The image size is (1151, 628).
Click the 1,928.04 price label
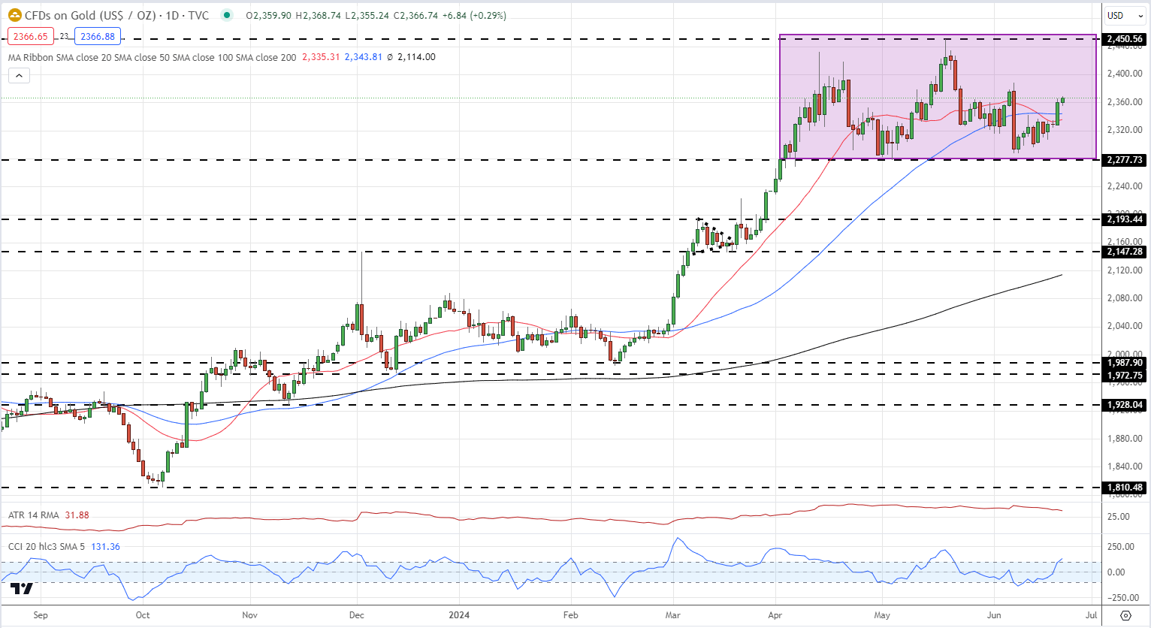(1125, 405)
